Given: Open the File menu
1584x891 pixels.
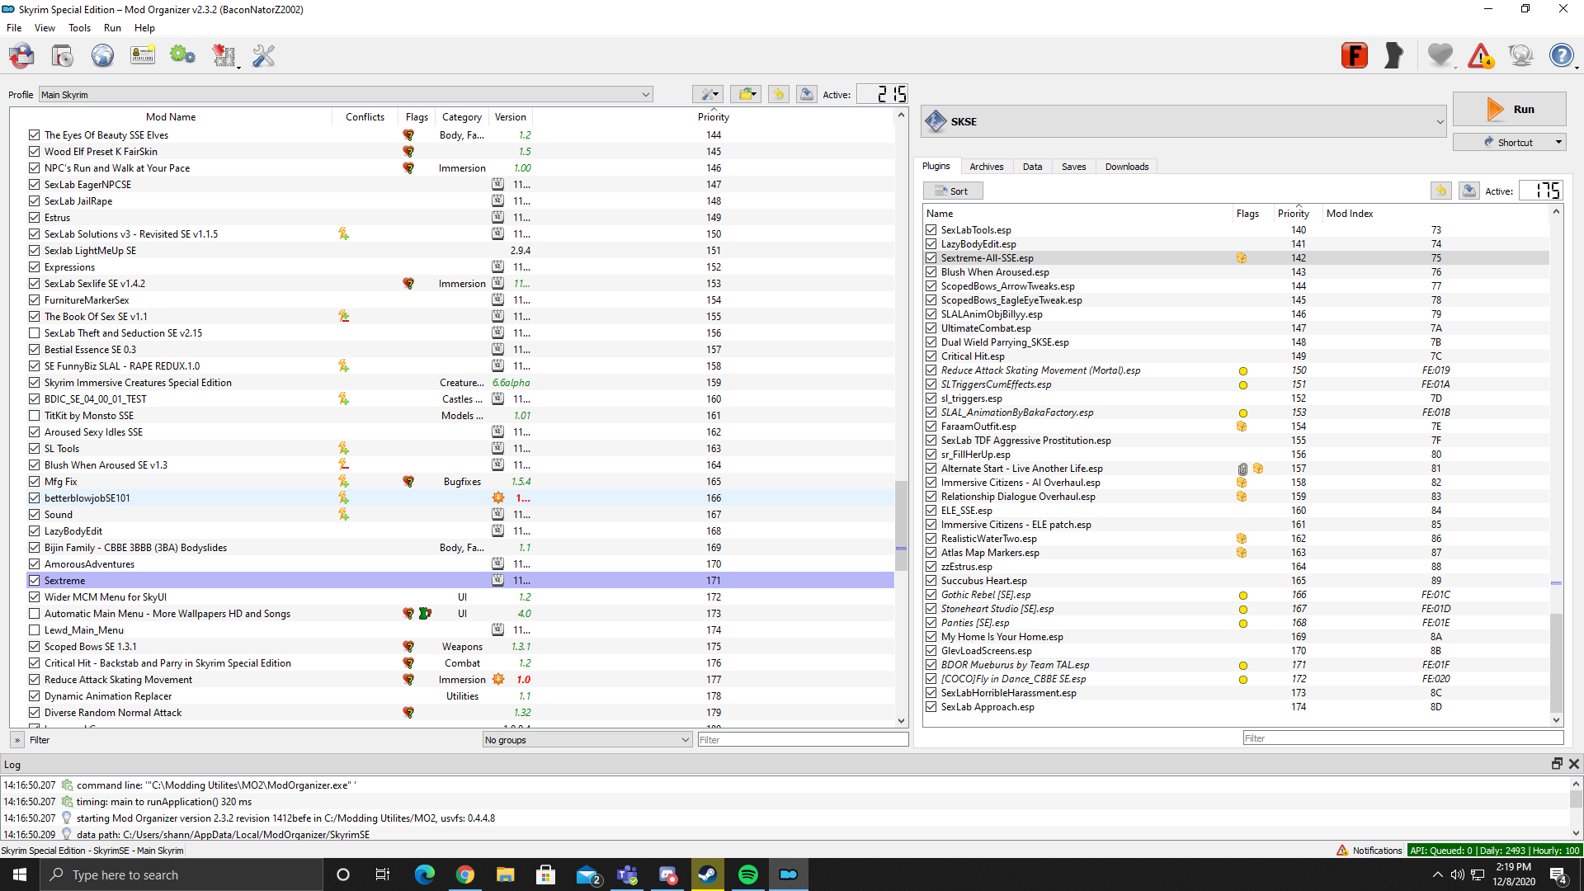Looking at the screenshot, I should click(14, 28).
